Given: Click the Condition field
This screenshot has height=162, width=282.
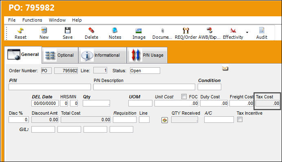Looking at the screenshot, I should 209,87.
